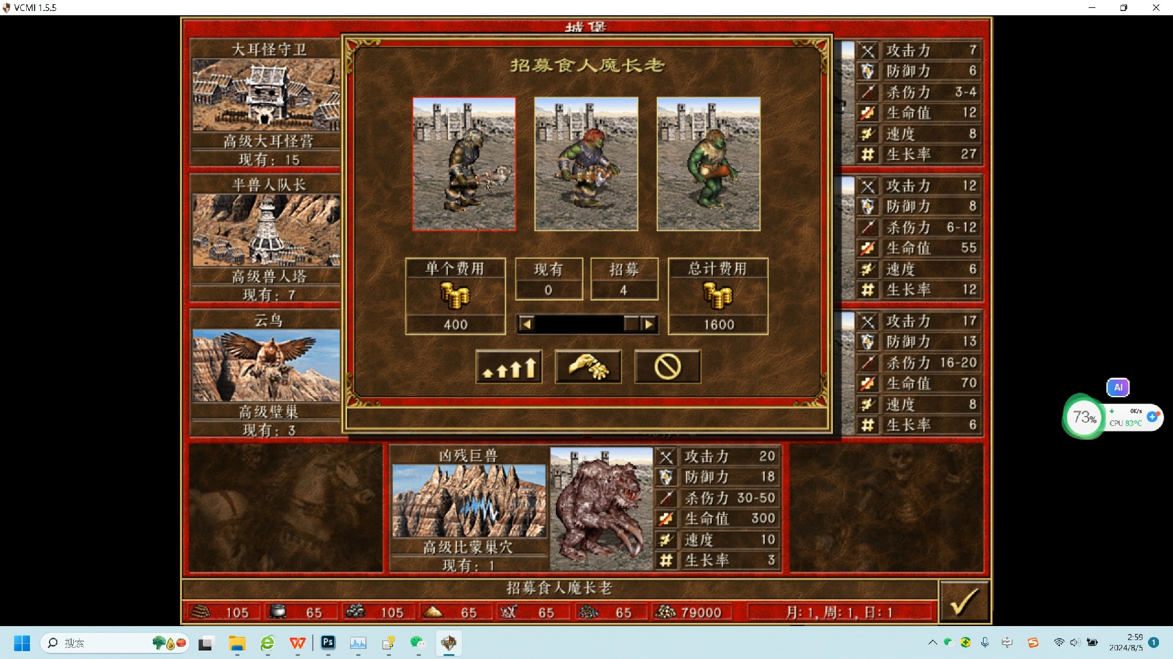Click the 高级比蒙巢穴 dwelling picture
Image resolution: width=1173 pixels, height=659 pixels.
[469, 500]
